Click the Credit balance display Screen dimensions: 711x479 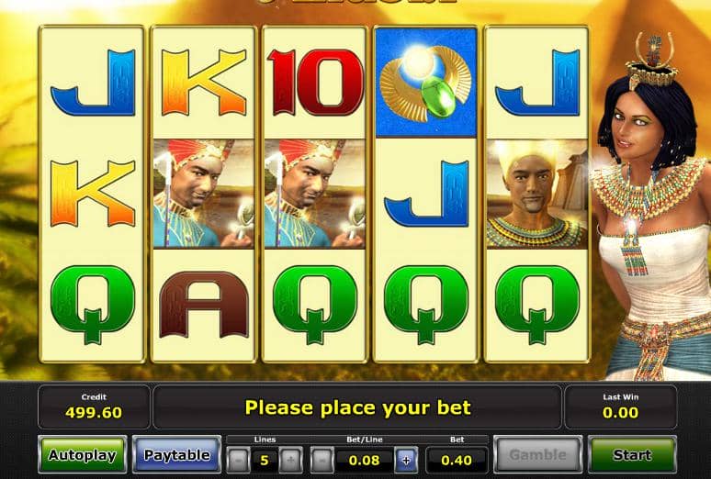94,407
